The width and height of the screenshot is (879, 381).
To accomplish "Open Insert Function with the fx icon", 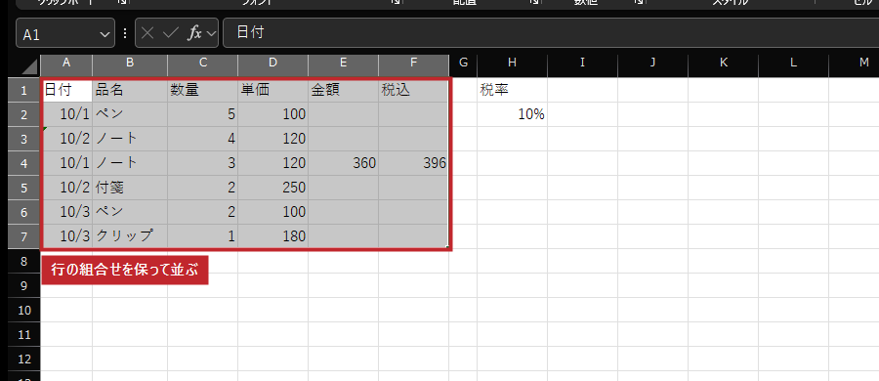I will pos(194,33).
